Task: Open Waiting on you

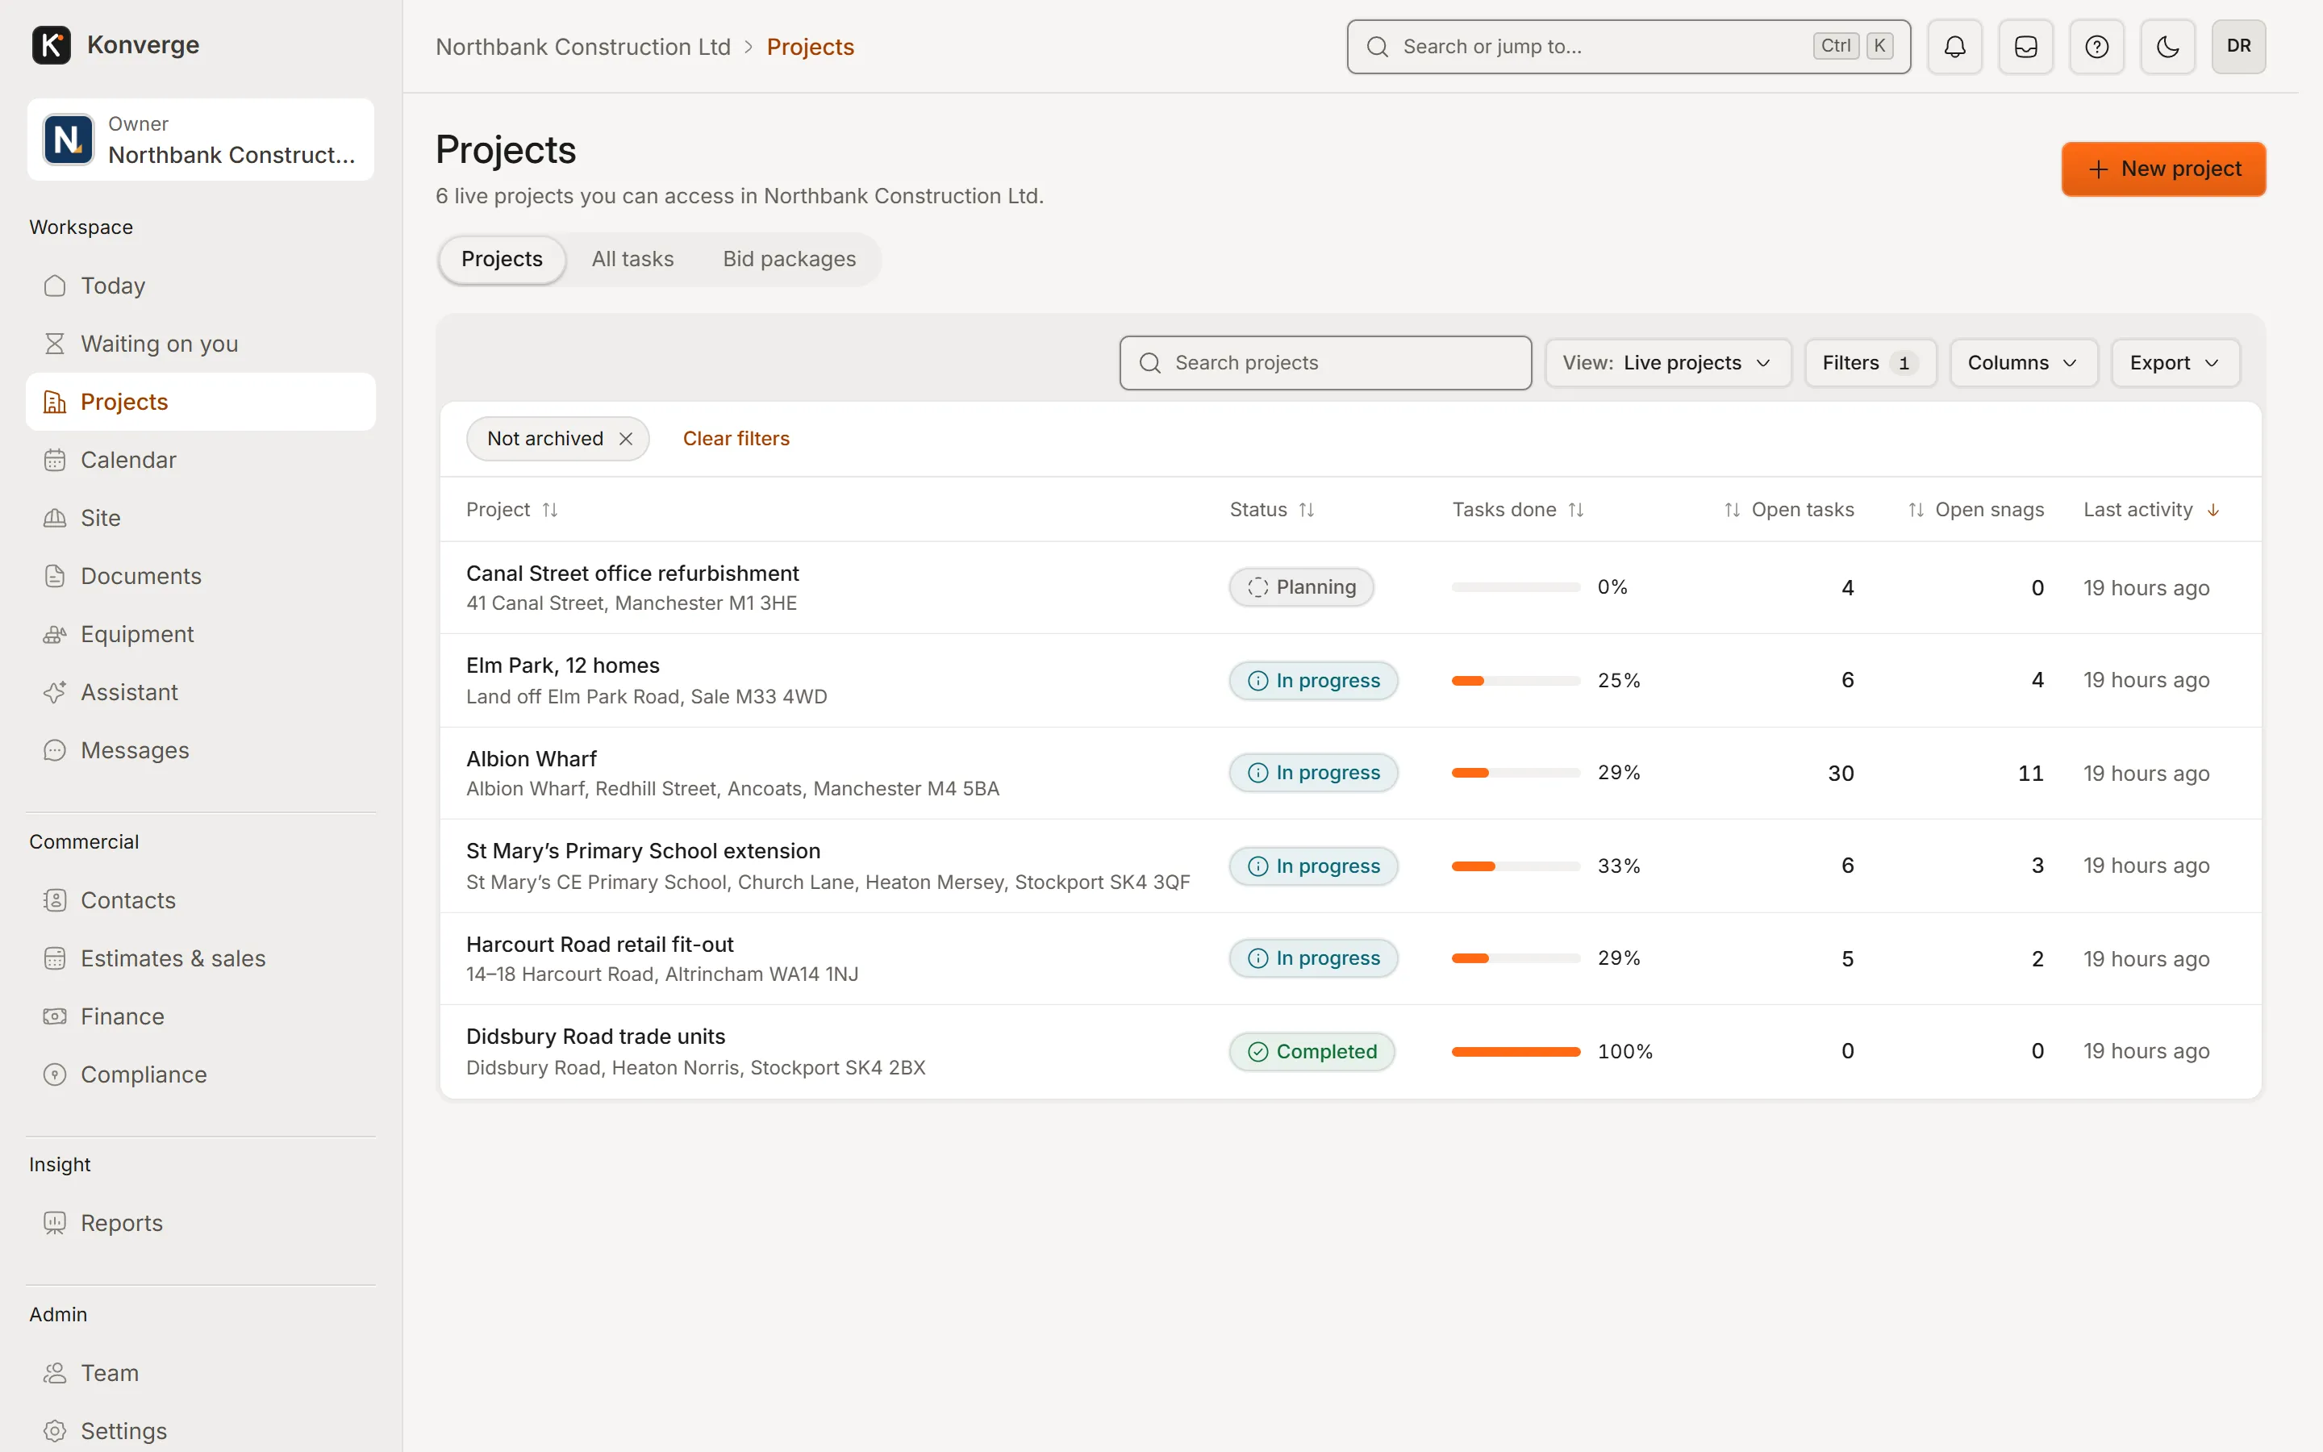Action: coord(201,344)
